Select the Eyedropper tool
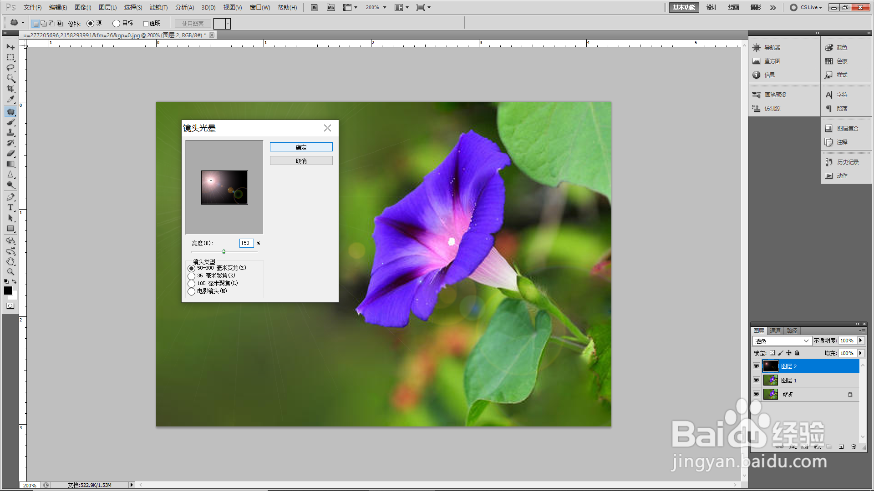The width and height of the screenshot is (874, 491). coord(10,99)
